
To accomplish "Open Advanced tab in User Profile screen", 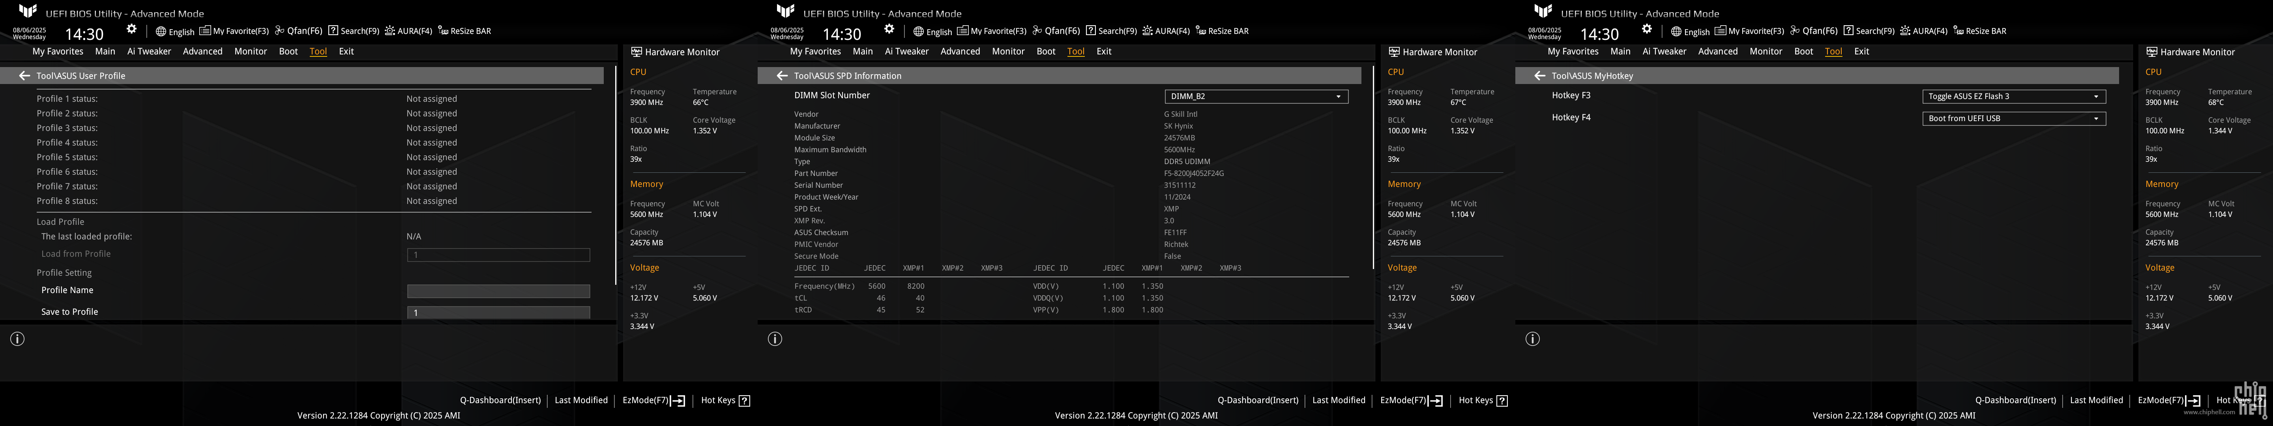I will click(x=203, y=51).
